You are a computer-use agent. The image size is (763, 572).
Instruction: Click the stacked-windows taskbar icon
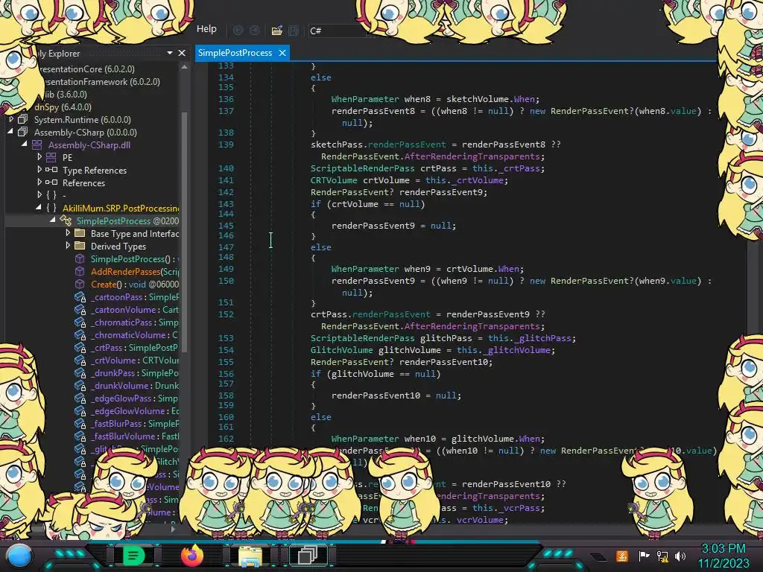click(x=308, y=556)
